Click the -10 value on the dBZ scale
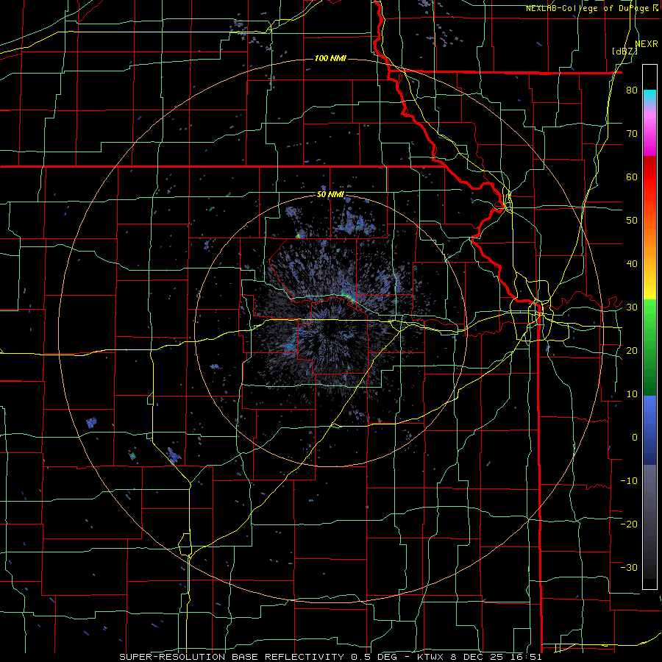The image size is (662, 662). pos(629,481)
